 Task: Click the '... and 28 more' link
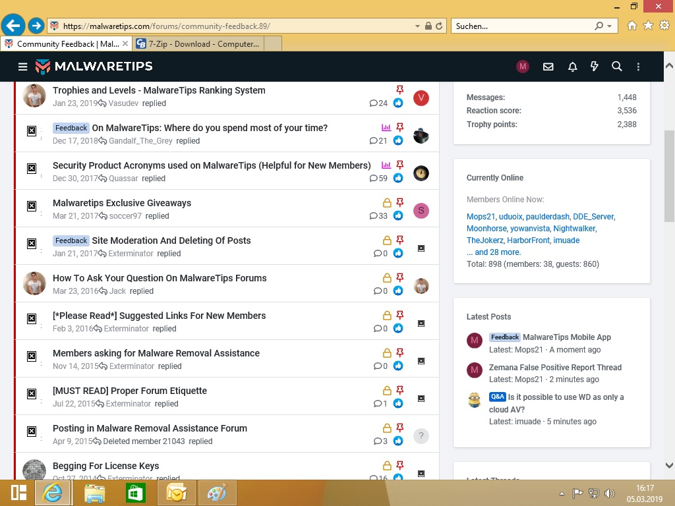tap(494, 252)
